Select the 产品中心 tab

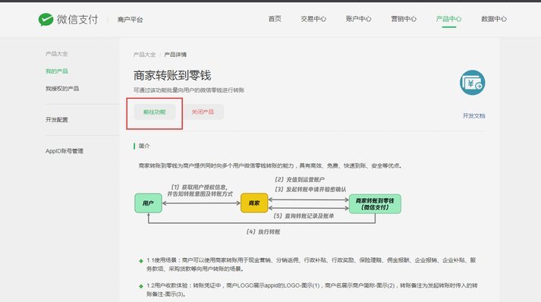[449, 19]
